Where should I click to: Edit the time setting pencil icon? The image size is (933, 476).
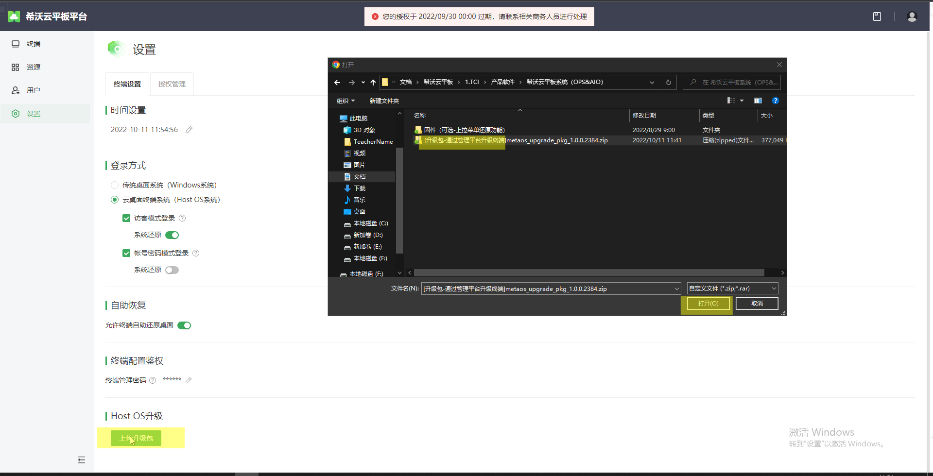189,130
